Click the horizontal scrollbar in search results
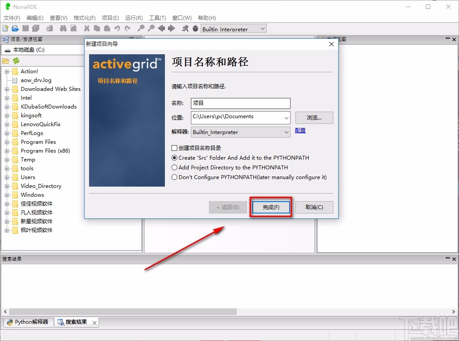Viewport: 459px width, 341px height. (x=123, y=311)
